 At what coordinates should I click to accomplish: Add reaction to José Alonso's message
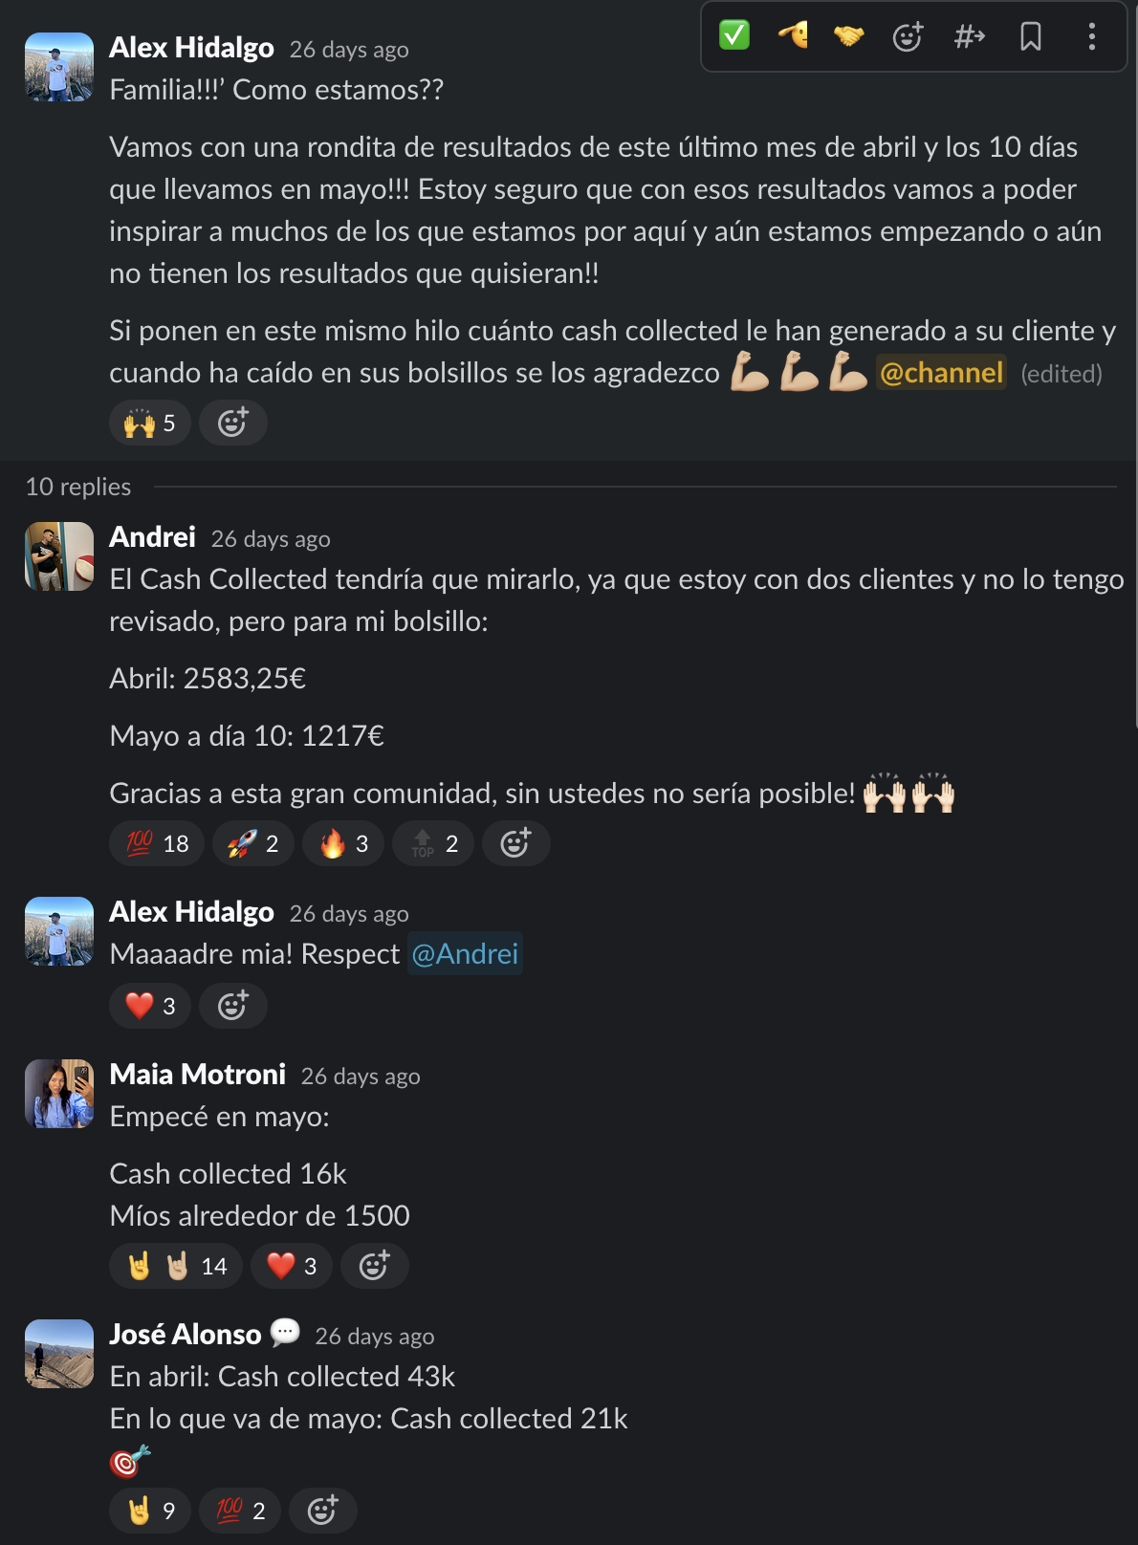coord(322,1511)
